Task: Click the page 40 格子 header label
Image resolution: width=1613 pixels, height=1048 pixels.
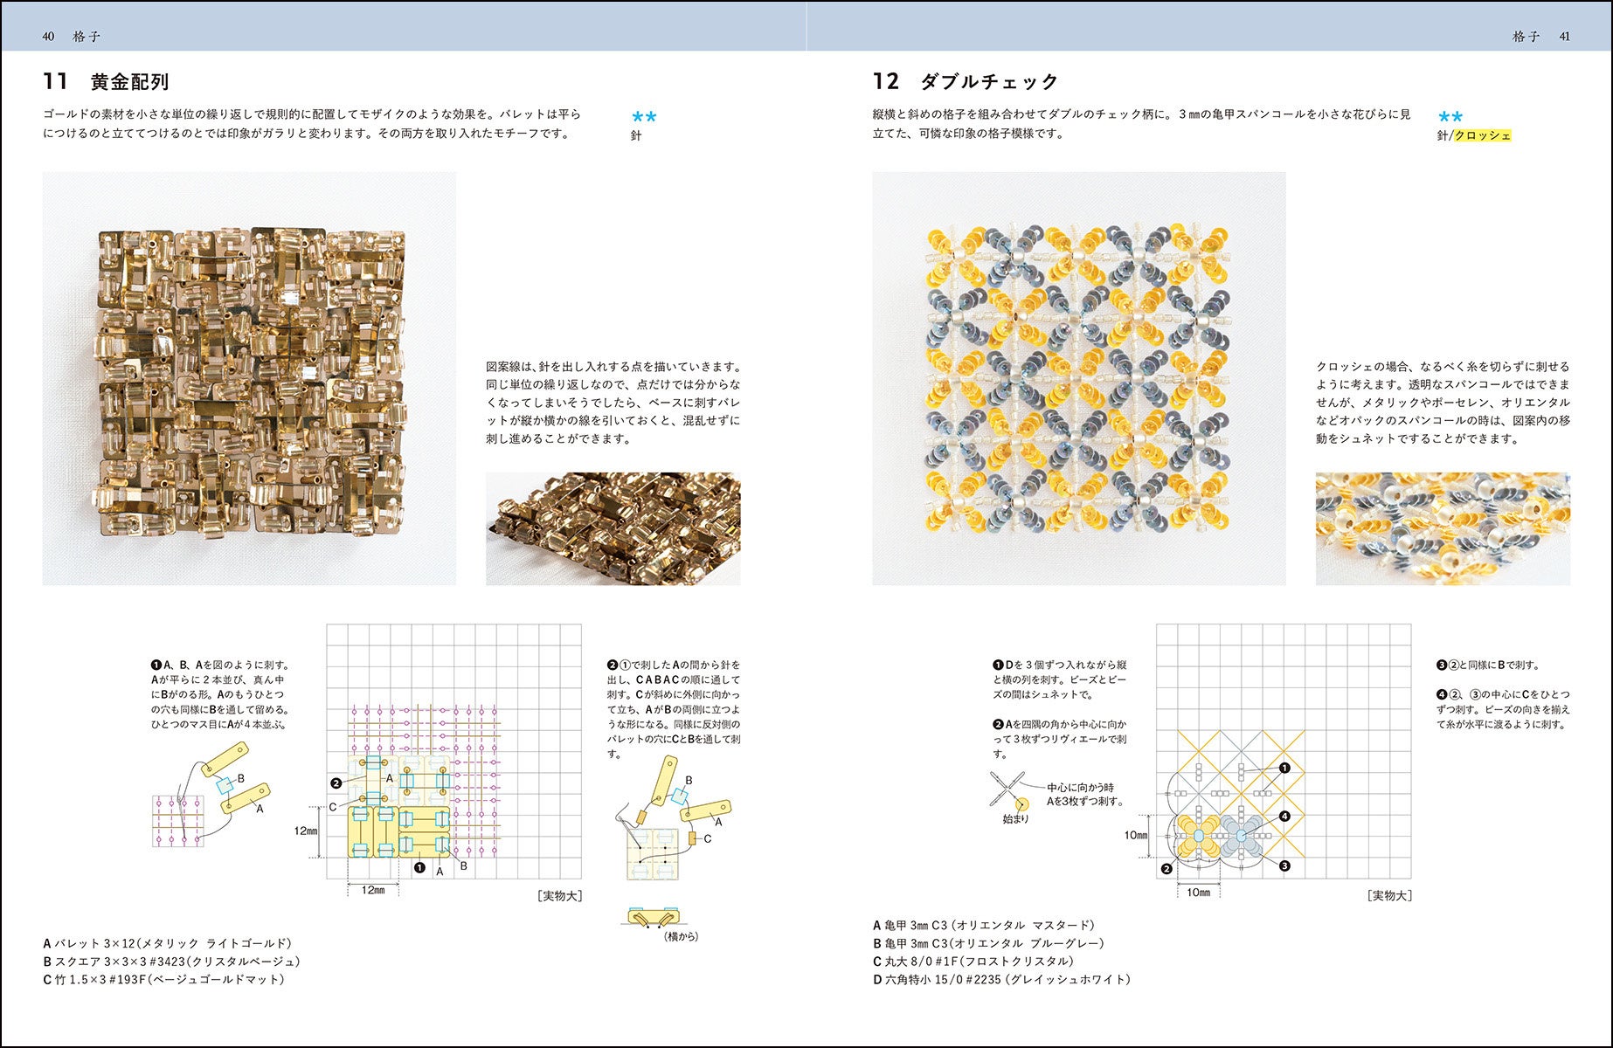Action: pyautogui.click(x=71, y=37)
